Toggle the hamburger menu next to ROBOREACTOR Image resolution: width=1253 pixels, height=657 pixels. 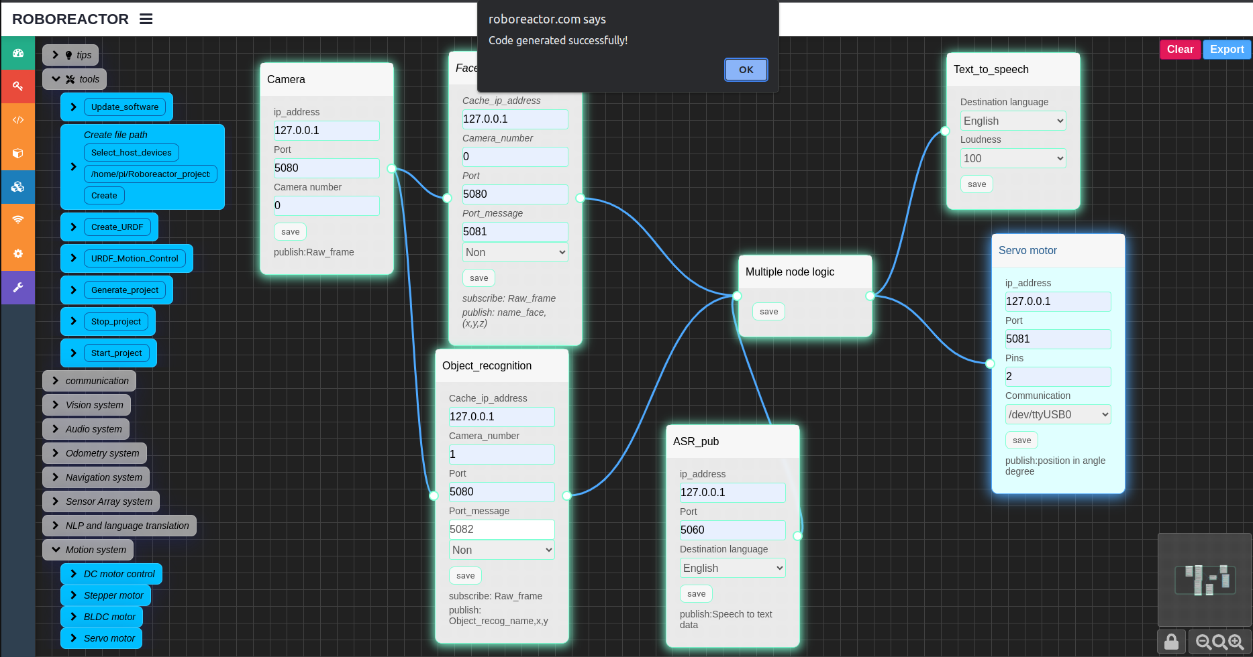[x=146, y=19]
